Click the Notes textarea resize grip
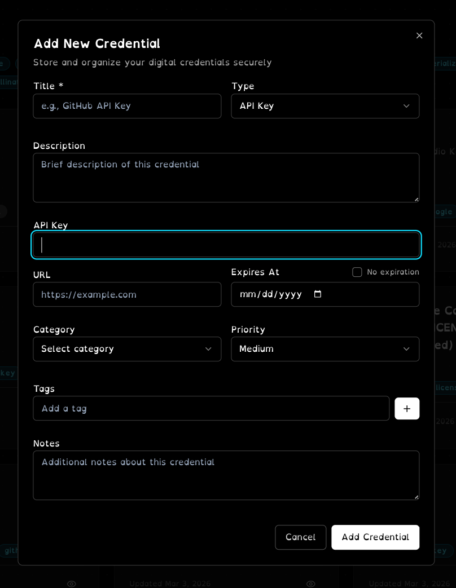Viewport: 456px width, 588px height. (416, 497)
